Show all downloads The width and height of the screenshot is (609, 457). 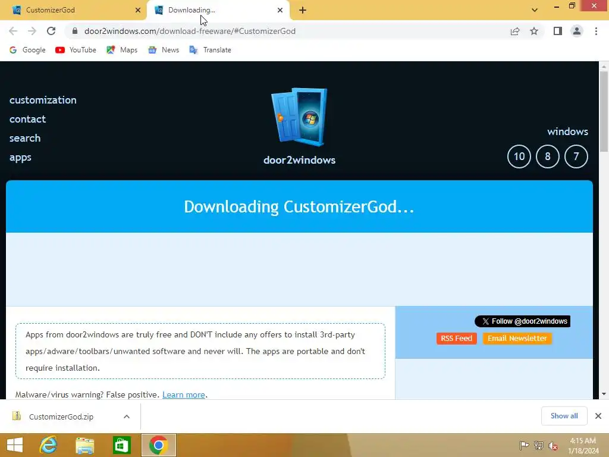point(564,416)
